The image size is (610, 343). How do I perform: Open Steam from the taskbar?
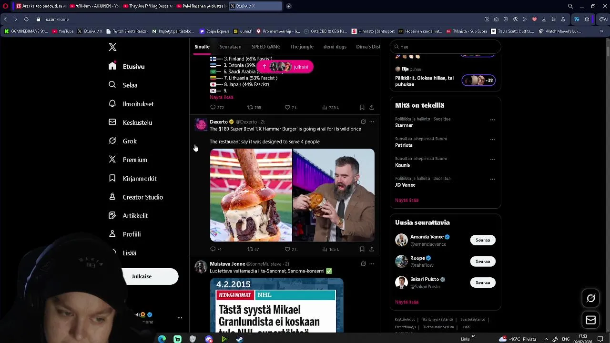point(240,339)
